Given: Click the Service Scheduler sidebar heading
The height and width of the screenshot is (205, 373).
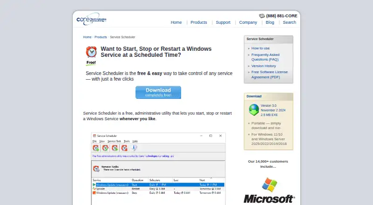Looking at the screenshot, I should pyautogui.click(x=260, y=39).
